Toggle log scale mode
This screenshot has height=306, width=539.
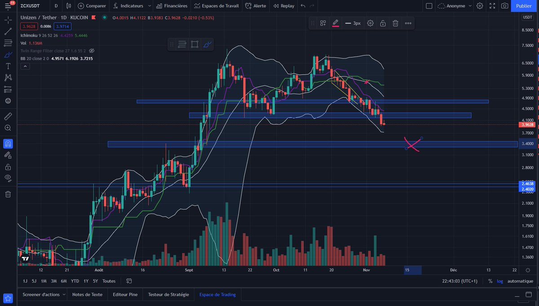click(x=500, y=281)
